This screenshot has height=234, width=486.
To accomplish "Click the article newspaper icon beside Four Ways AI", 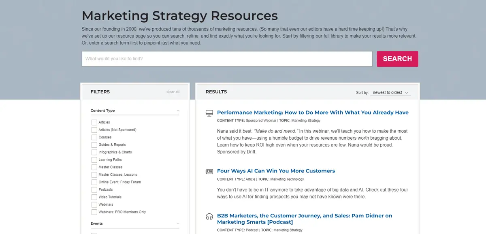I will [209, 171].
